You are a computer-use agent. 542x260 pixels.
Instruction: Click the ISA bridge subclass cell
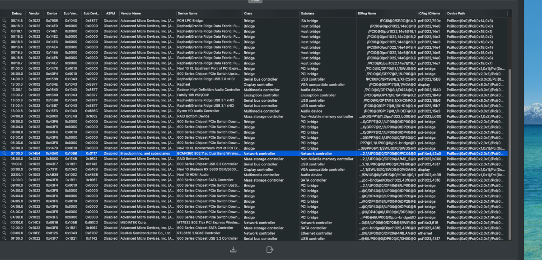coord(309,21)
